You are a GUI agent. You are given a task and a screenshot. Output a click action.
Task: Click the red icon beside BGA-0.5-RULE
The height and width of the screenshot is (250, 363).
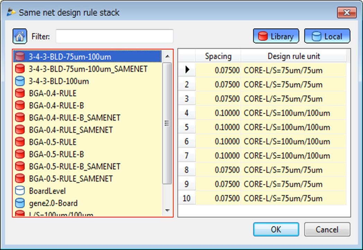click(x=20, y=142)
